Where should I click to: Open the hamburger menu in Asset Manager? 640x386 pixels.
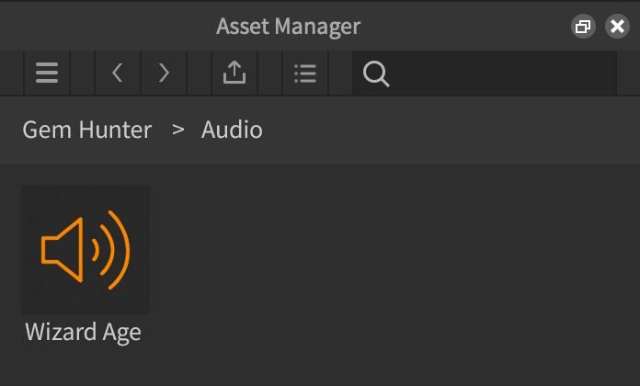pyautogui.click(x=47, y=74)
